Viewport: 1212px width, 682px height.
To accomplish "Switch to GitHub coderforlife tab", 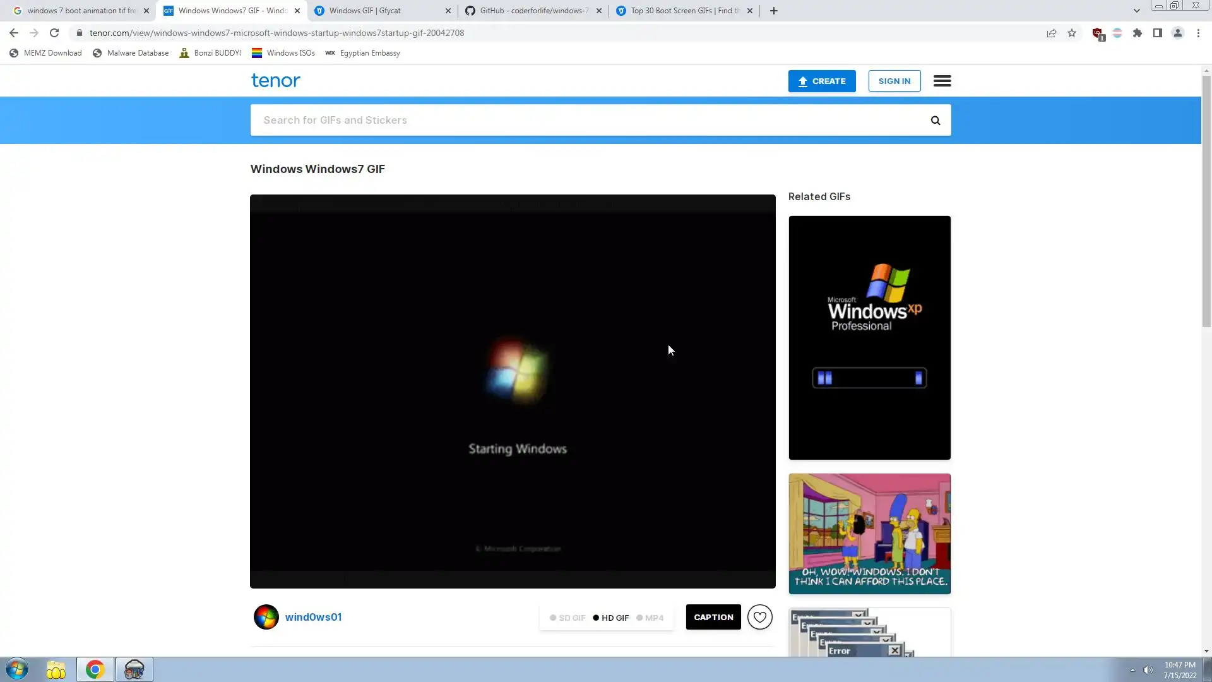I will coord(533,11).
